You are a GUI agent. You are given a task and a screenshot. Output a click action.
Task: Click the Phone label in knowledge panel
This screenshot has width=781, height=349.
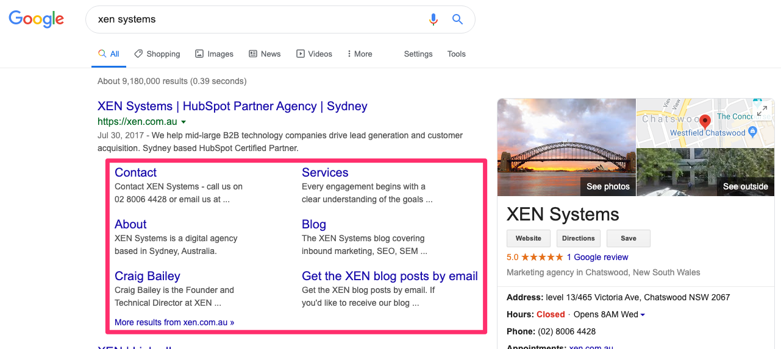(x=521, y=332)
